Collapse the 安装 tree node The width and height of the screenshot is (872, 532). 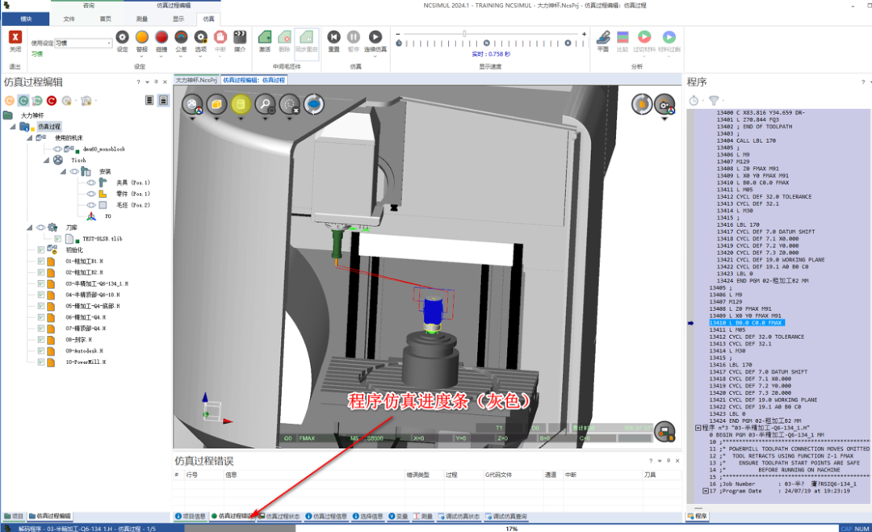click(64, 172)
